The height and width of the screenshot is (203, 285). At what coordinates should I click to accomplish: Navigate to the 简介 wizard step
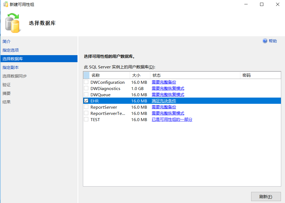[6, 42]
